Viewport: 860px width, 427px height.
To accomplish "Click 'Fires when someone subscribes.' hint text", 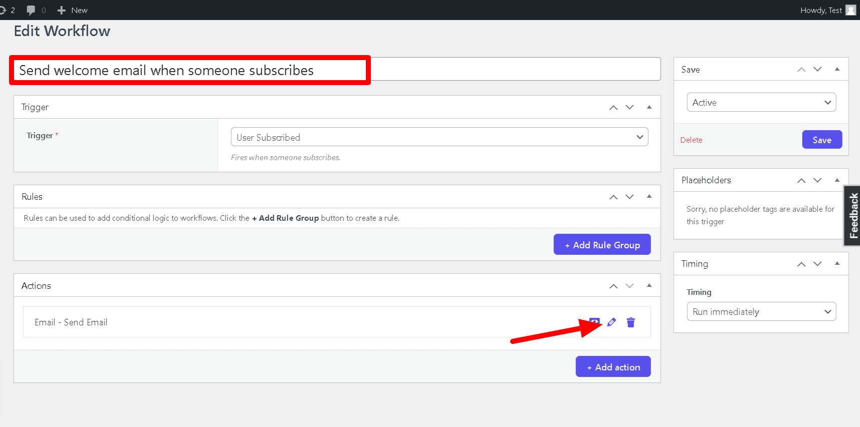I will pyautogui.click(x=286, y=158).
